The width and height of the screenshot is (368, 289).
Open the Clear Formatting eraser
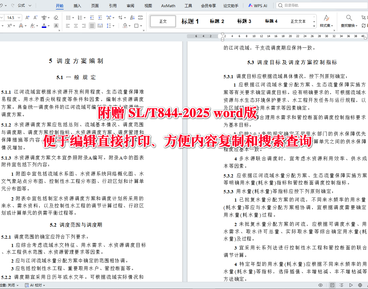pyautogui.click(x=56, y=17)
